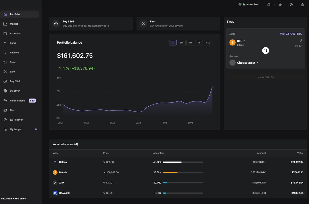
Task: Select the ALL chart range
Action: [x=208, y=43]
